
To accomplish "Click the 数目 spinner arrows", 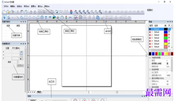I will (17, 62).
